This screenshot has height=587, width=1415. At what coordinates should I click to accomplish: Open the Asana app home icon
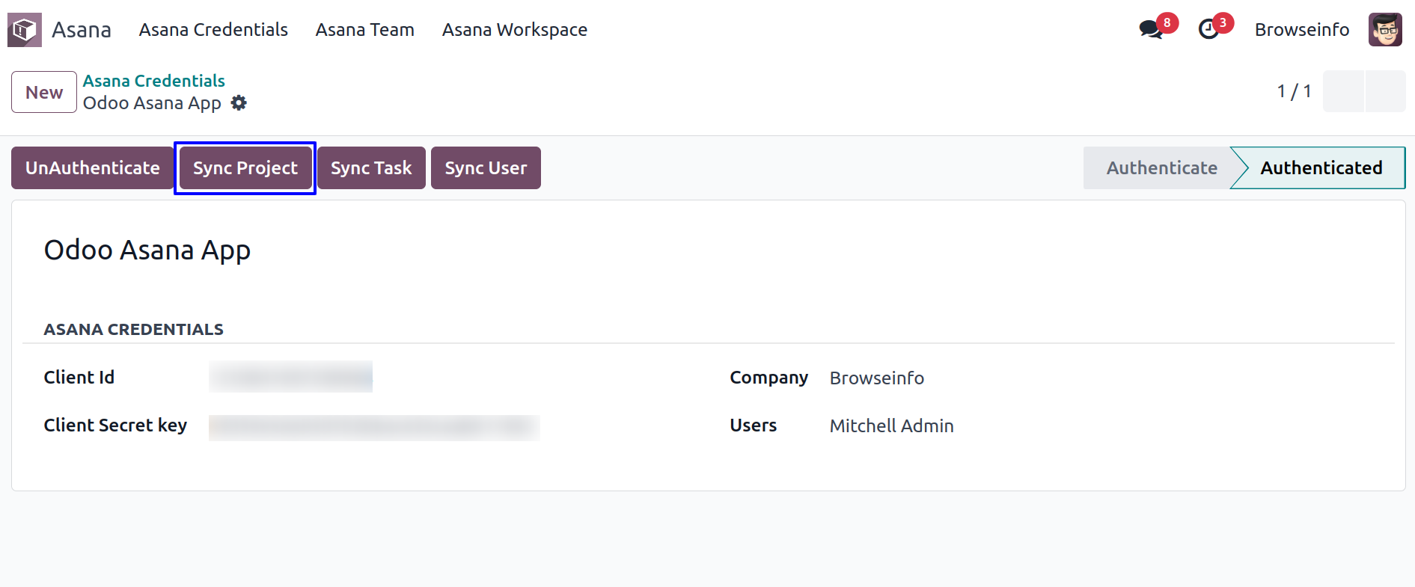[x=25, y=30]
